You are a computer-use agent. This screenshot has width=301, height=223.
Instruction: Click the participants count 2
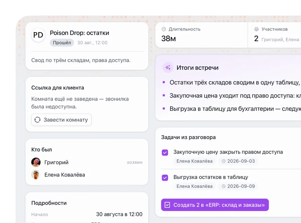256,39
